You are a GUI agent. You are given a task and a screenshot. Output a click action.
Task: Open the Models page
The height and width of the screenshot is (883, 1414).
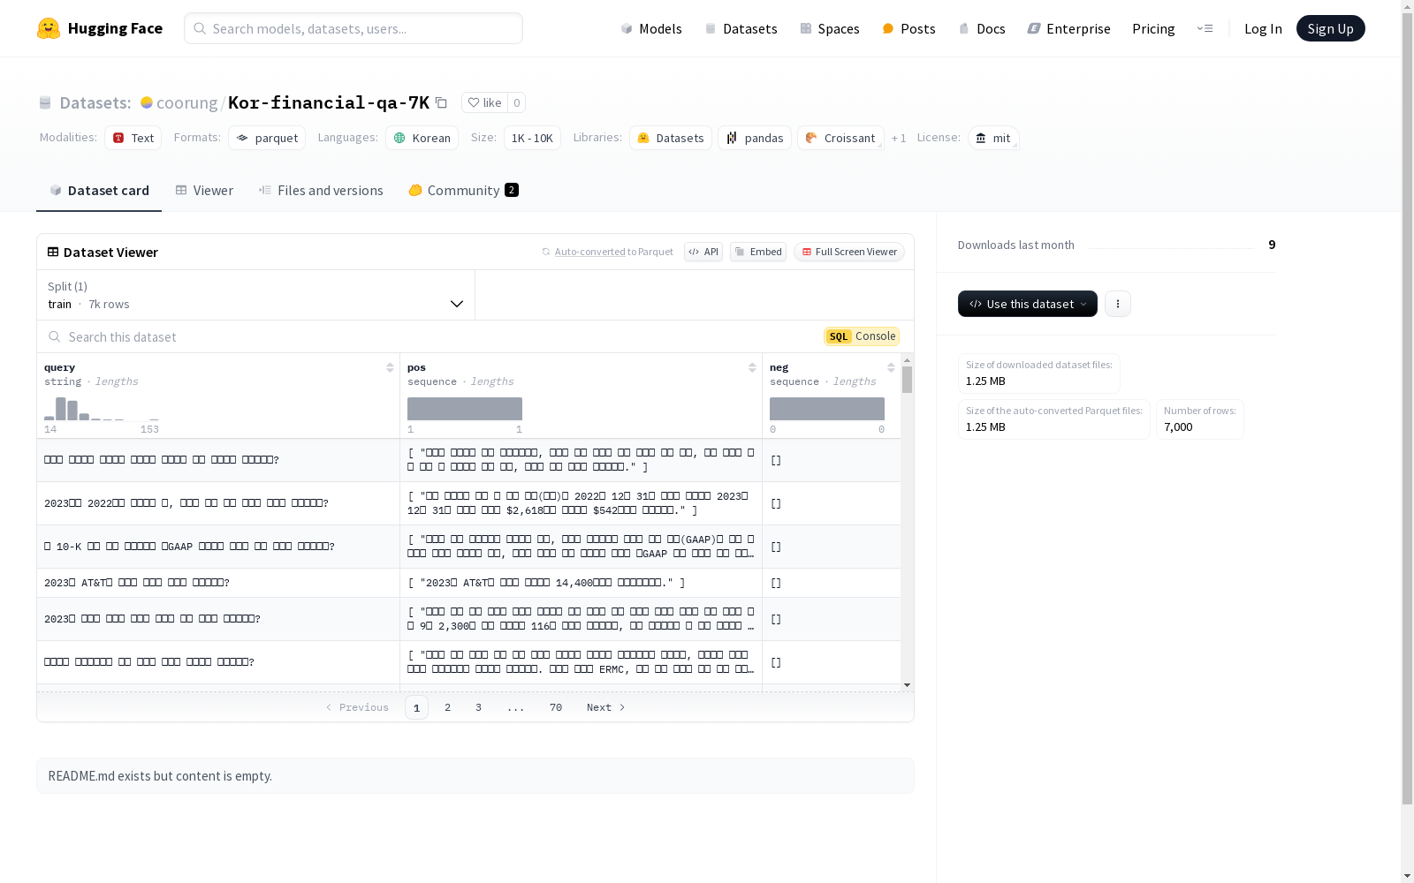click(651, 28)
